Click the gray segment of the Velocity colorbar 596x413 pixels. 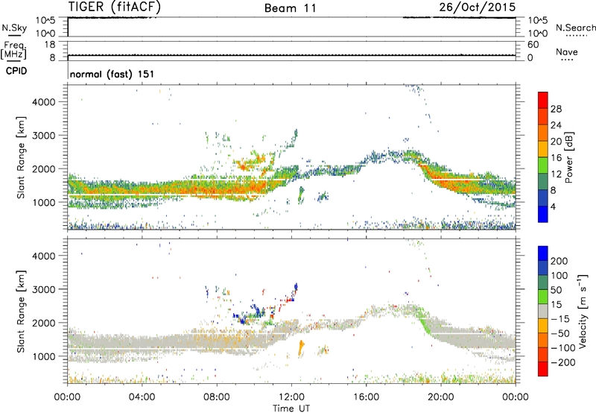(x=543, y=312)
